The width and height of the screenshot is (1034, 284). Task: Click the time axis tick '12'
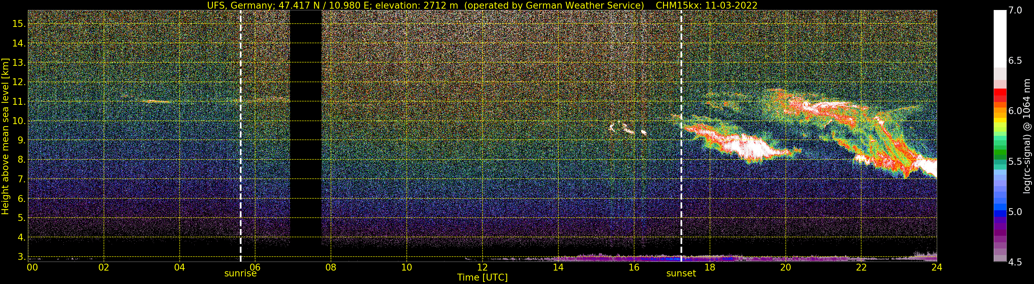click(482, 267)
